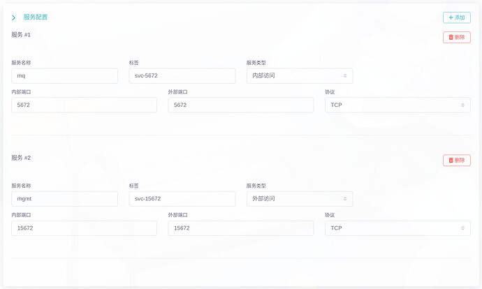Click the 服务配置 section title
482x289 pixels.
[36, 17]
